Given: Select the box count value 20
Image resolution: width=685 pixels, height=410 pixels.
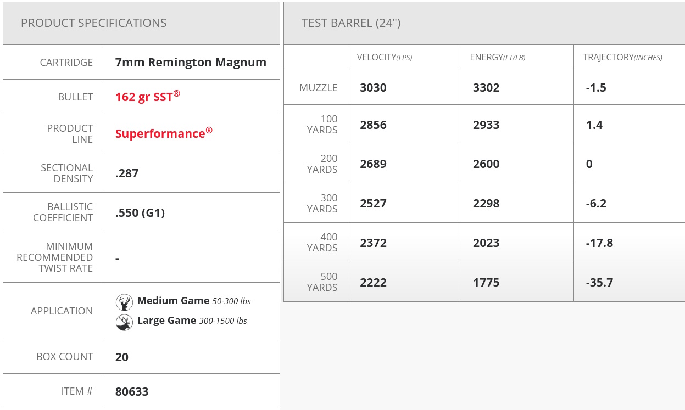Looking at the screenshot, I should tap(122, 357).
